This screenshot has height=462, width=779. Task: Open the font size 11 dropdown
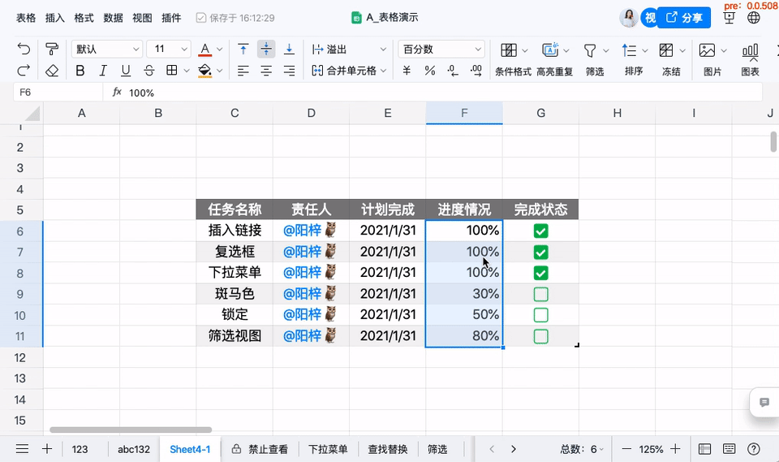(169, 50)
